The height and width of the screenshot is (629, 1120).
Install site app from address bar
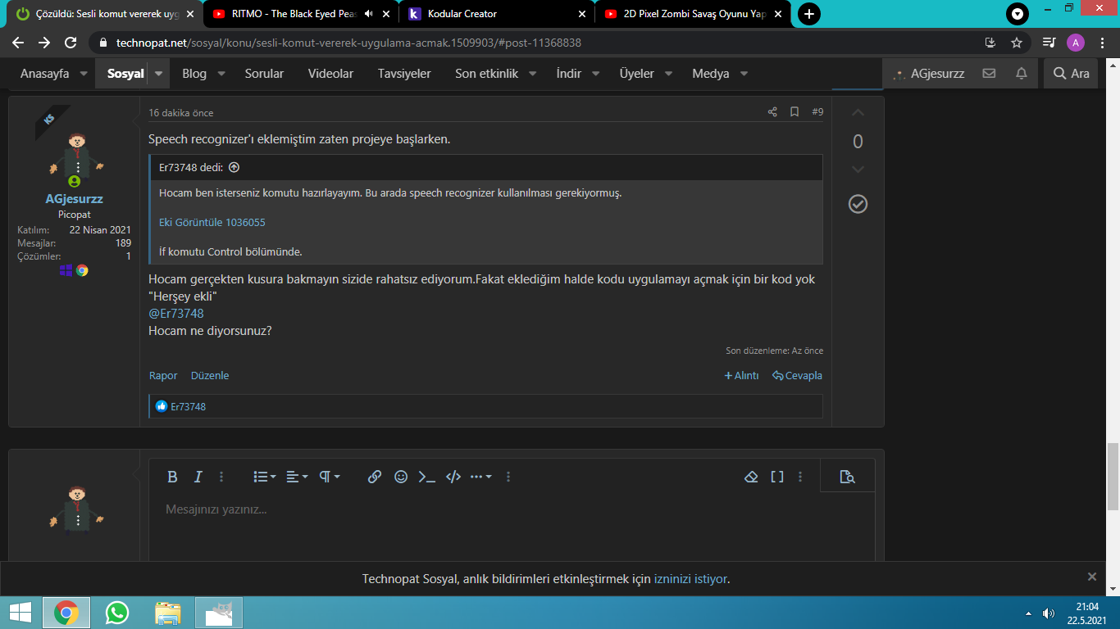click(990, 43)
